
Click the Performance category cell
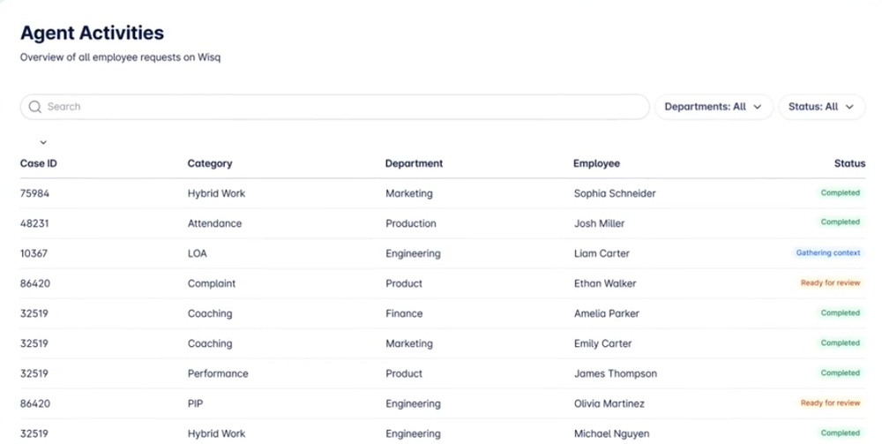coord(218,373)
